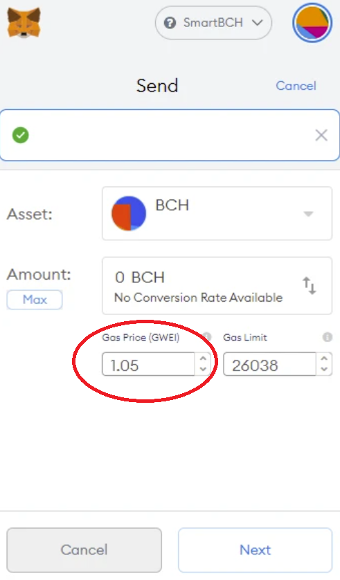Show Gas Limit info tooltip icon
The height and width of the screenshot is (580, 340).
pos(327,337)
